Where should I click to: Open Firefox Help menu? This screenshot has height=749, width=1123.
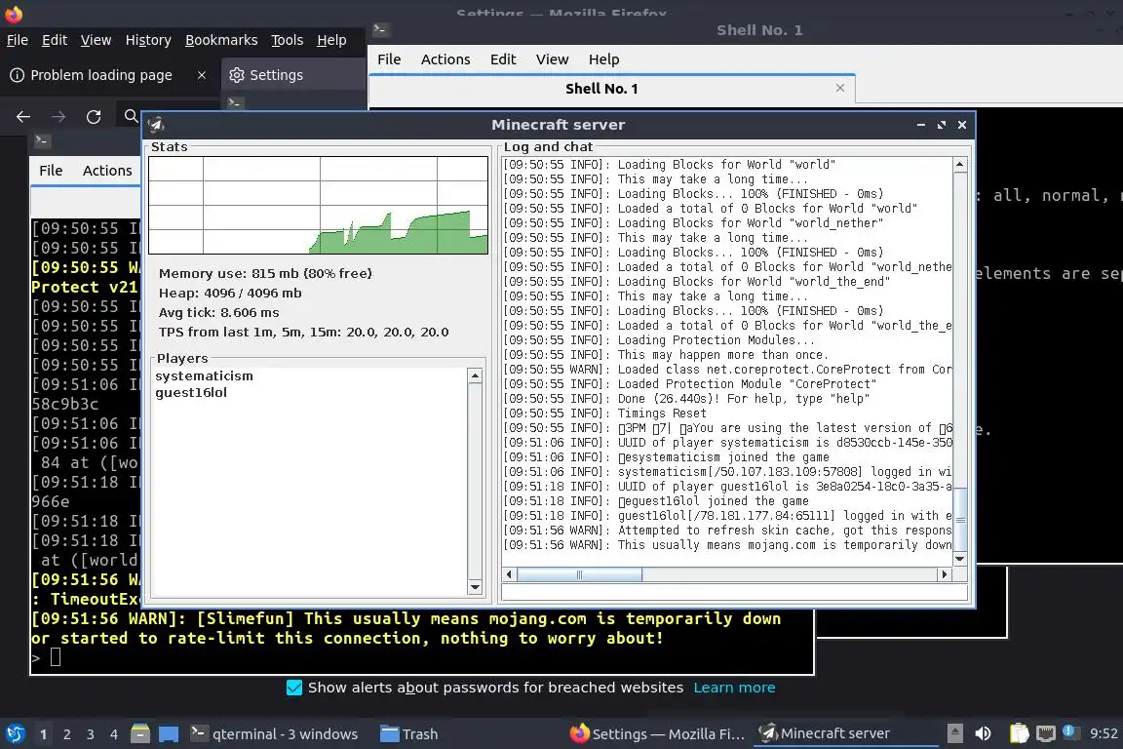331,40
